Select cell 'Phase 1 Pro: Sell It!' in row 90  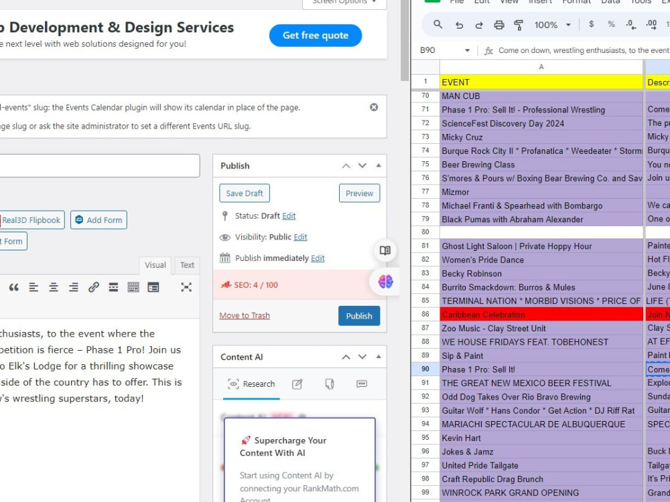pos(541,369)
